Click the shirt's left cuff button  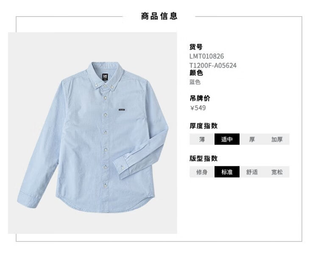point(123,167)
